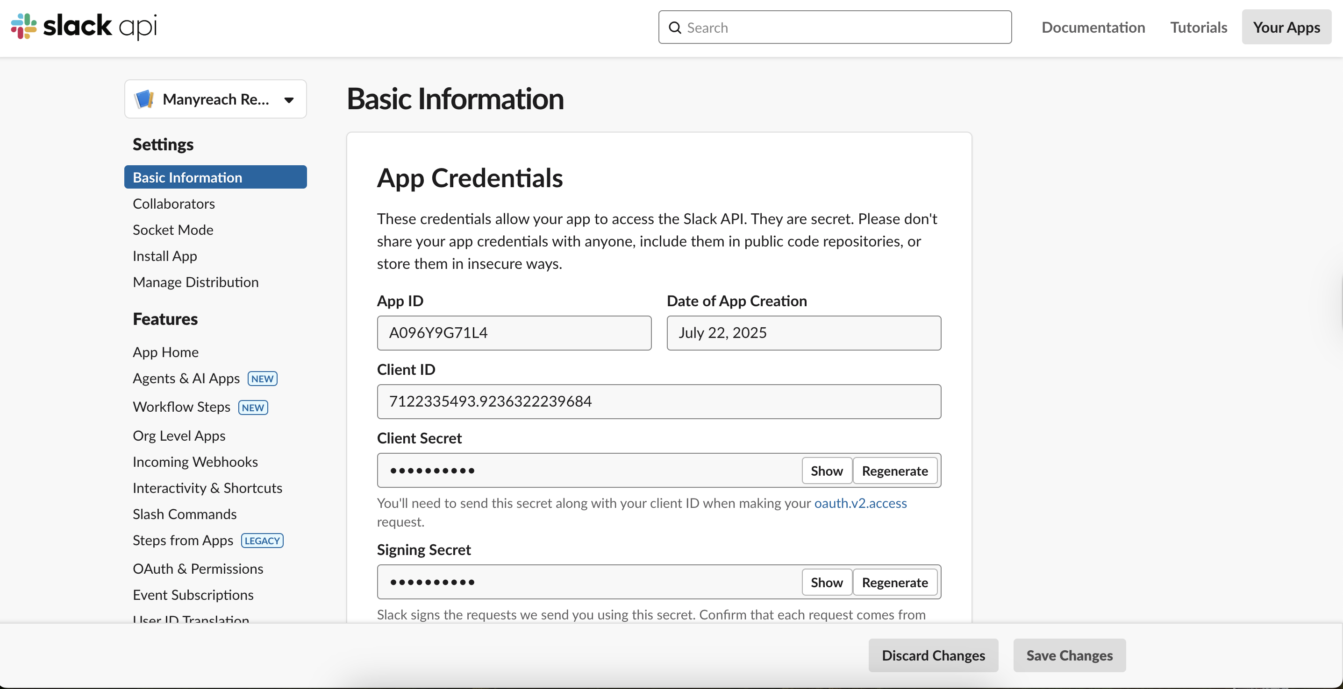This screenshot has width=1343, height=689.
Task: Open the Documentation menu
Action: coord(1093,27)
